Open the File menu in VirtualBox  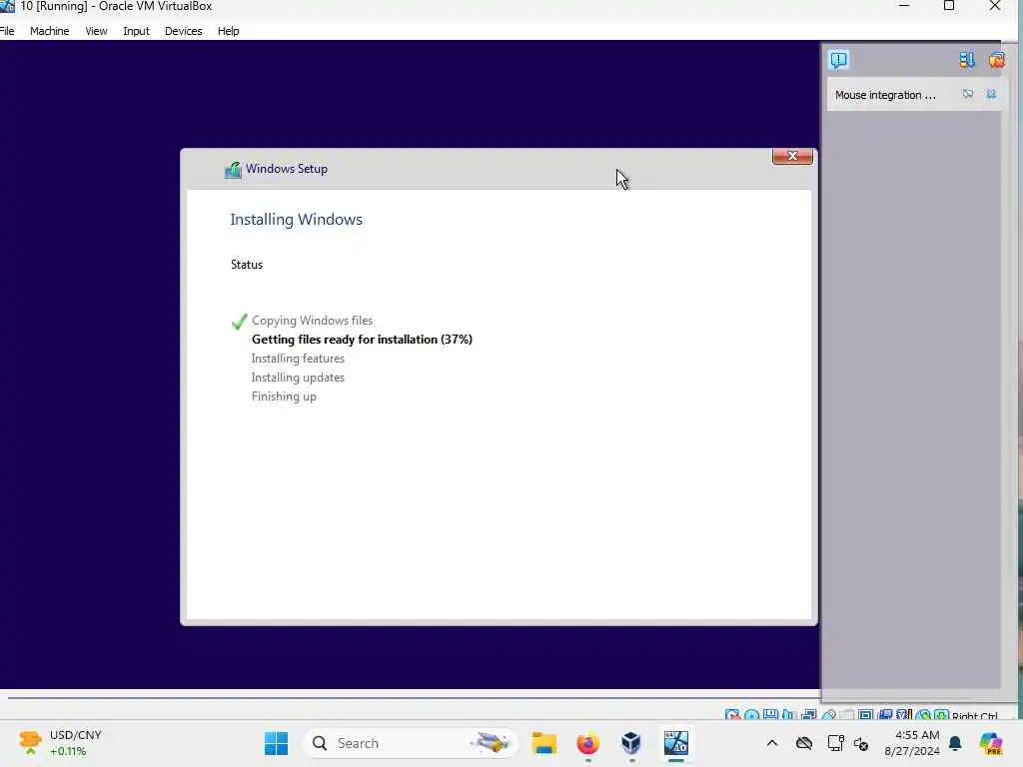coord(7,31)
